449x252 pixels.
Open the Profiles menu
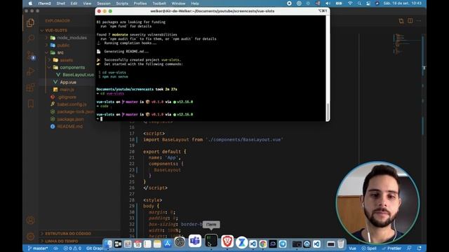click(140, 3)
